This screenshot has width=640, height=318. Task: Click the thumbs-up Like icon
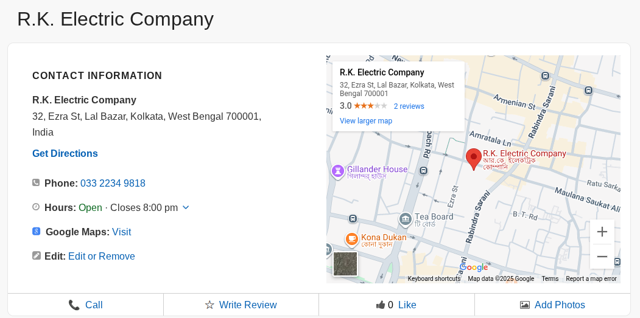(381, 305)
